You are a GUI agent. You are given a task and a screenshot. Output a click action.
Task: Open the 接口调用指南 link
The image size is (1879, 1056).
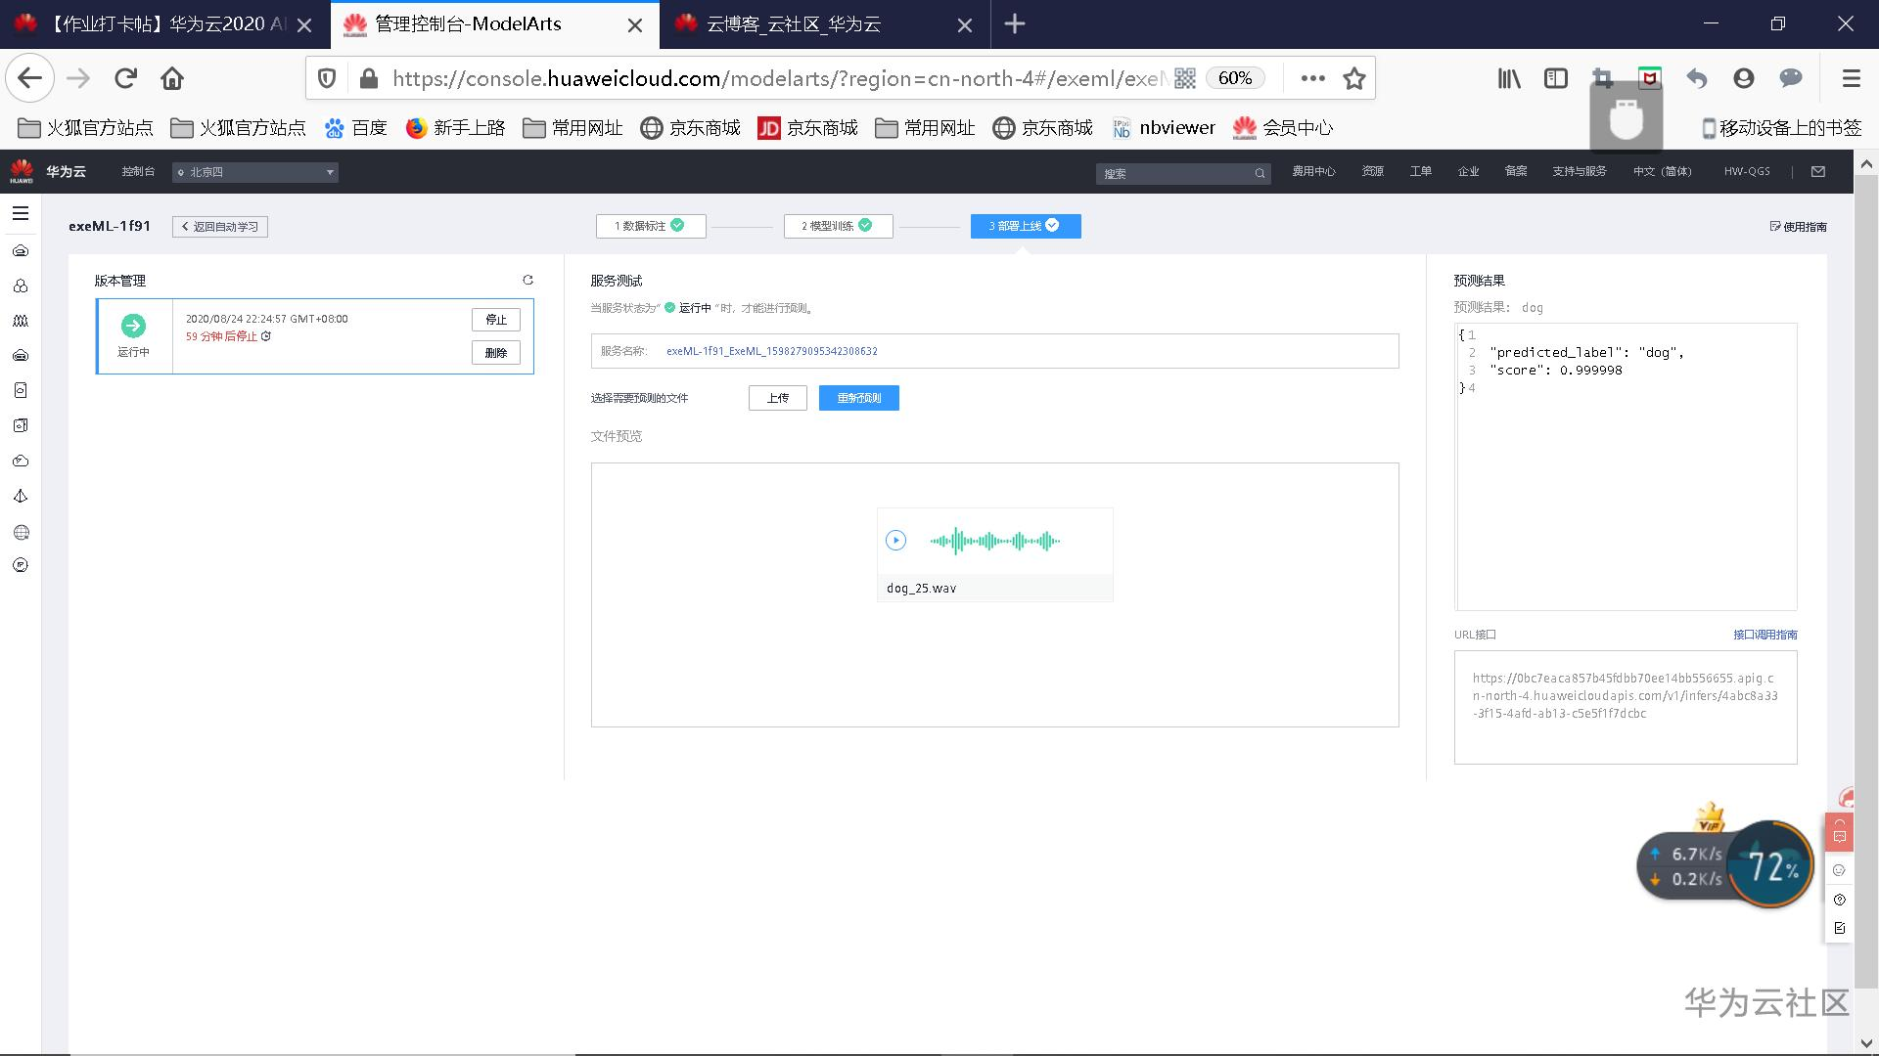[1764, 635]
